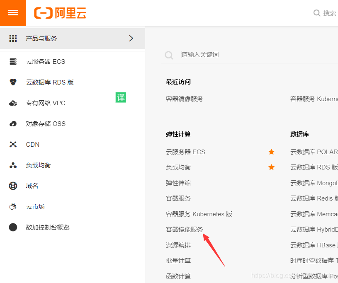Click the 数加控制台概览 circle icon
This screenshot has height=283, width=338.
13,227
